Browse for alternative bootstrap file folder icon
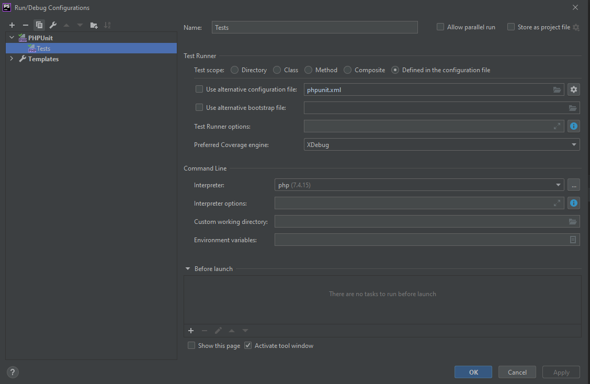 point(573,108)
